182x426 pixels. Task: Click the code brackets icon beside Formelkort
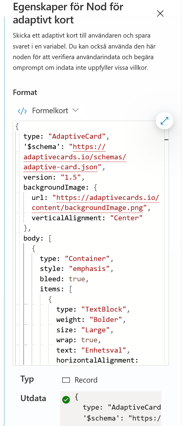tap(22, 111)
